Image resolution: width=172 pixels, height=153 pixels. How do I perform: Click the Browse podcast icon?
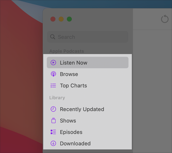coord(53,74)
